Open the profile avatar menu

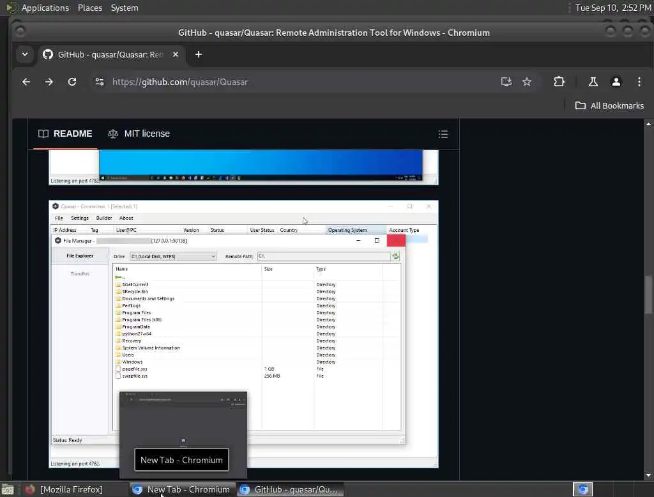click(x=616, y=82)
